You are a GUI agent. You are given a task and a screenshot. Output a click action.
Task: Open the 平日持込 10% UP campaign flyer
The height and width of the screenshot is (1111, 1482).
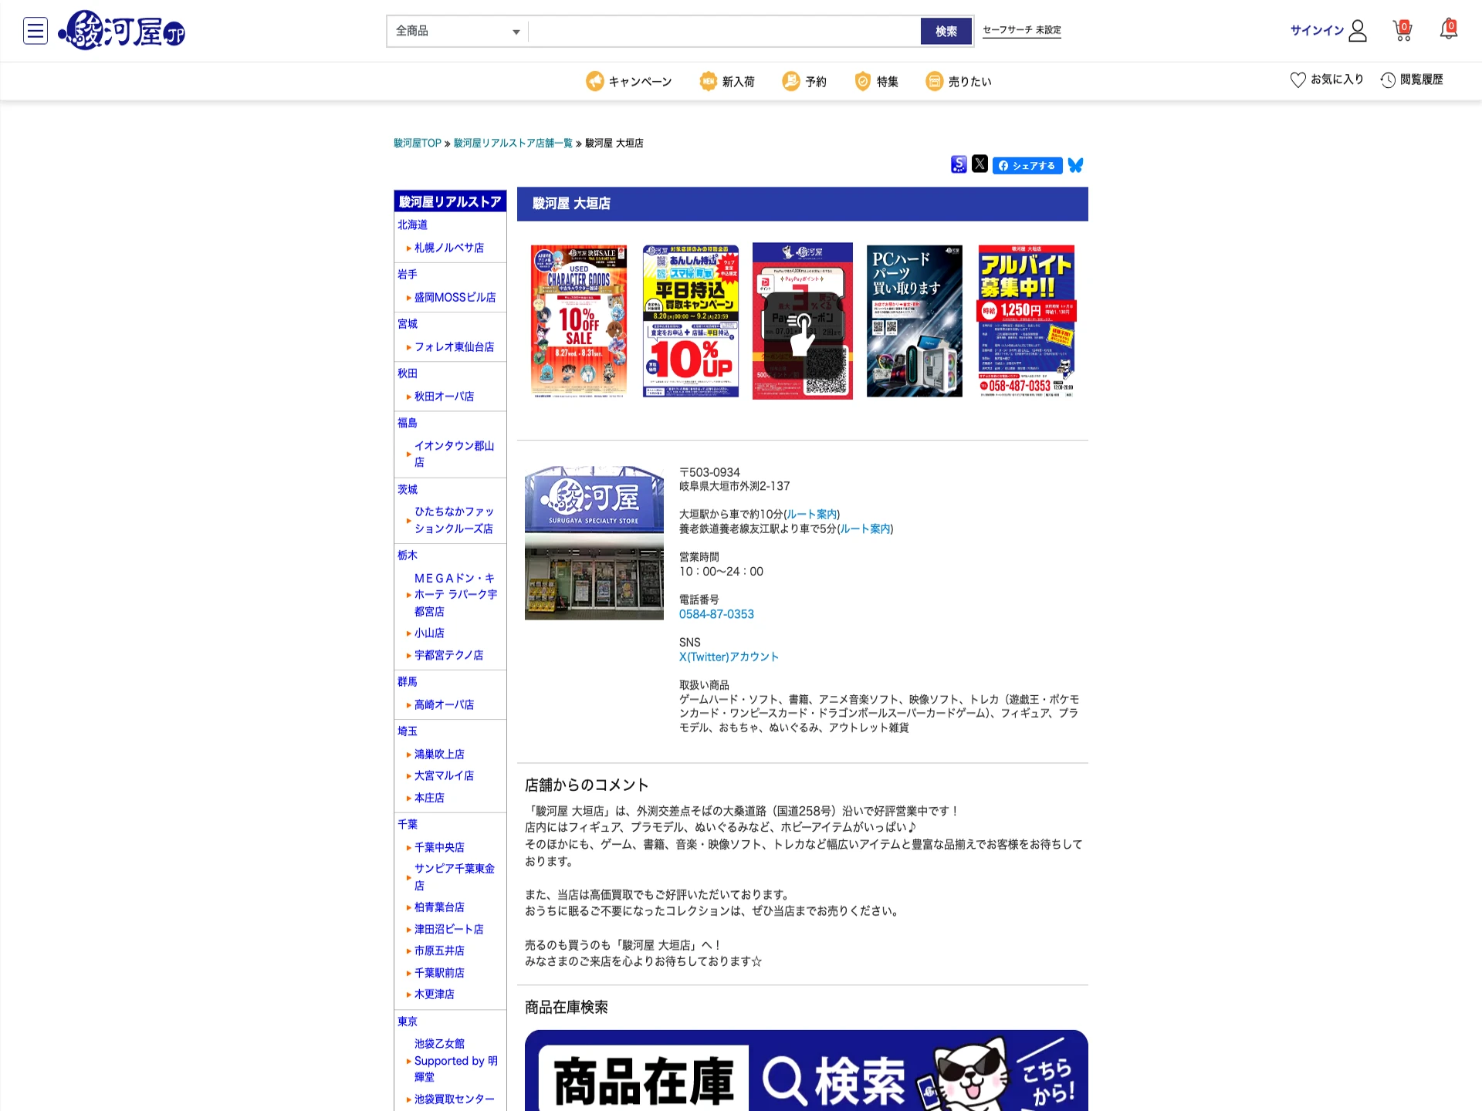tap(691, 321)
